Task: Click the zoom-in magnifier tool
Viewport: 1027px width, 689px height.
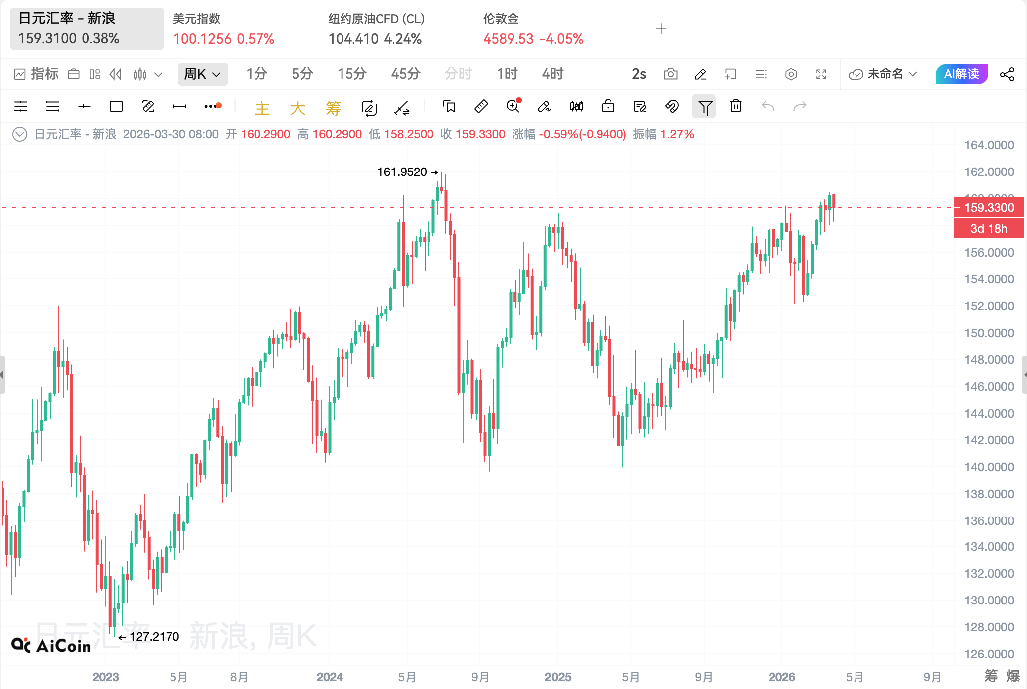Action: pyautogui.click(x=513, y=106)
